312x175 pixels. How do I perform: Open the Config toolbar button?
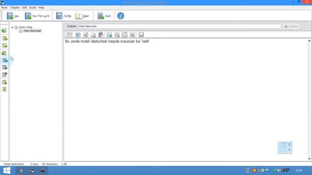pos(63,16)
